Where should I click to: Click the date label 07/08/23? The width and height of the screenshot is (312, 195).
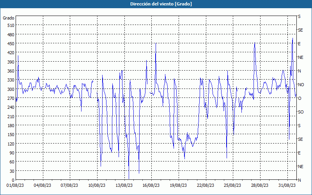(x=69, y=186)
